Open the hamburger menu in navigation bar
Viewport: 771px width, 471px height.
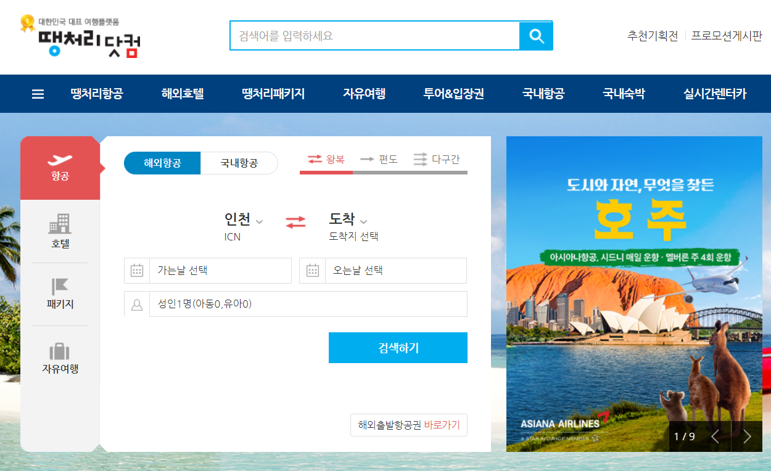click(x=38, y=94)
